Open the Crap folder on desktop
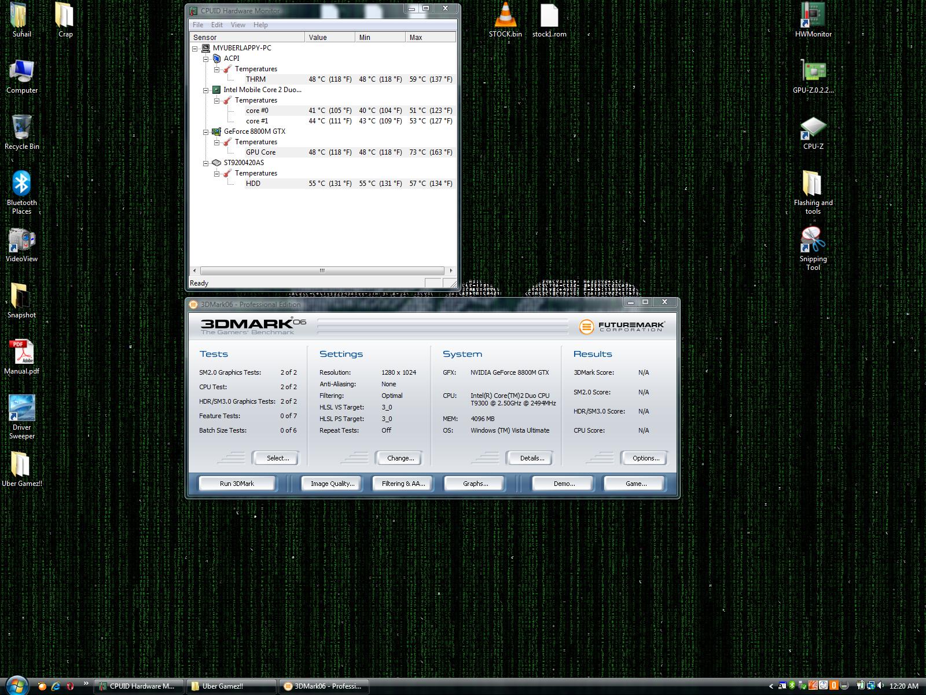This screenshot has width=926, height=695. (x=65, y=20)
